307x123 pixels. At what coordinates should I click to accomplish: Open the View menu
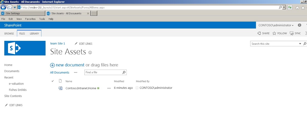tap(19, 19)
